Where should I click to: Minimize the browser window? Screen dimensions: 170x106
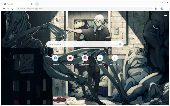[159, 3]
